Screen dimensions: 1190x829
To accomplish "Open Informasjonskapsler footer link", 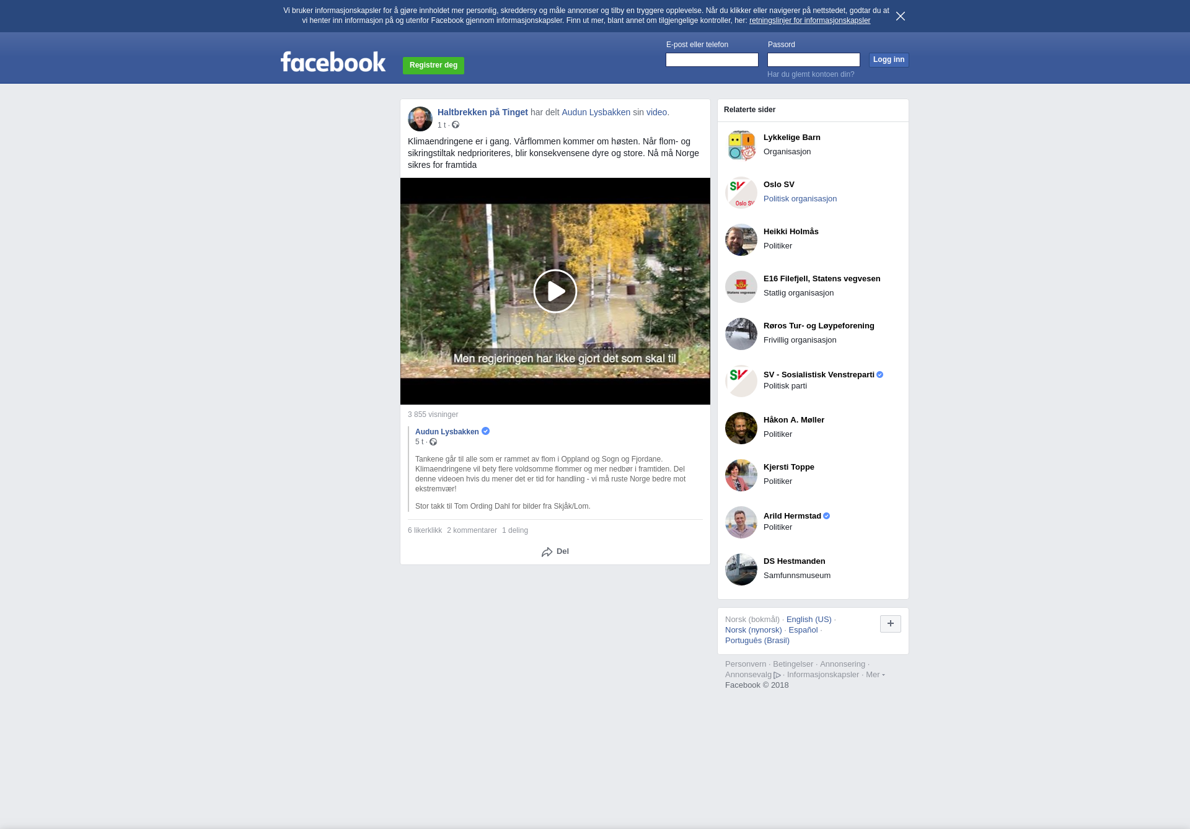I will 822,675.
